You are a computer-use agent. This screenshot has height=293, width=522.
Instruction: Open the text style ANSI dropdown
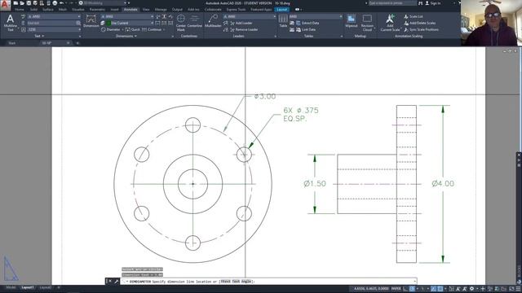pos(55,16)
